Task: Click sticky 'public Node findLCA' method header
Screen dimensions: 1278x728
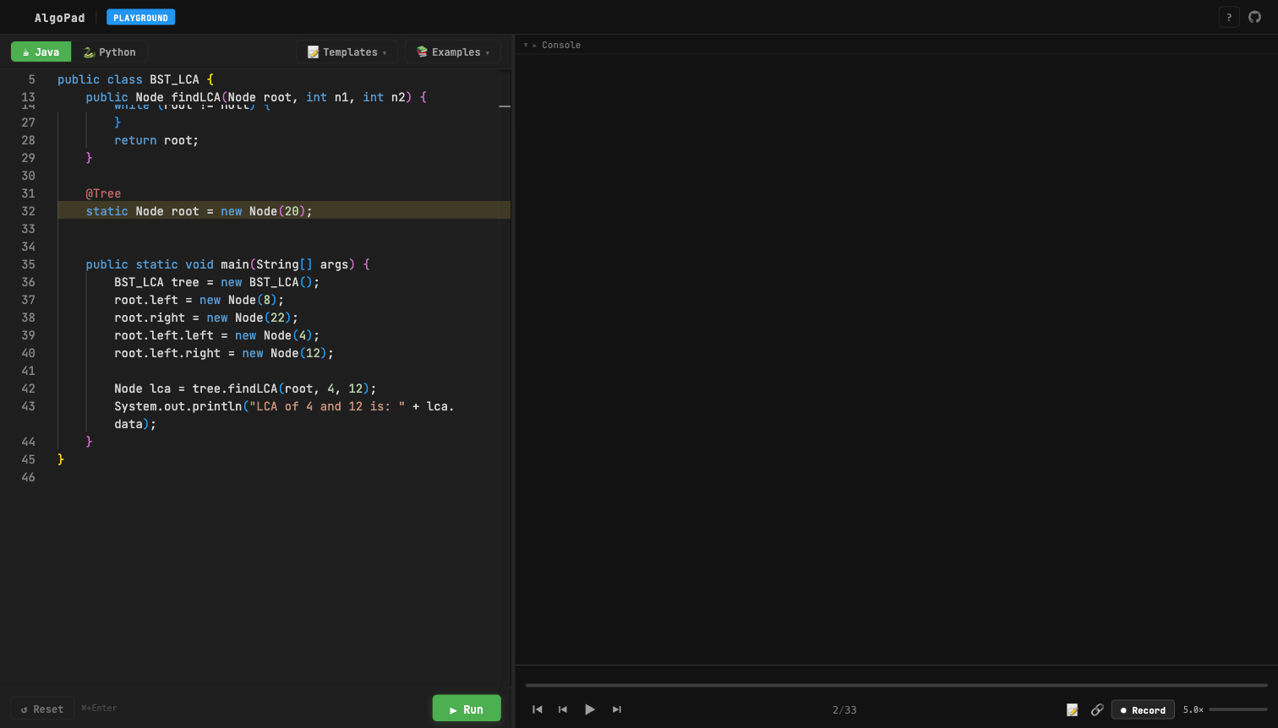Action: pos(256,97)
